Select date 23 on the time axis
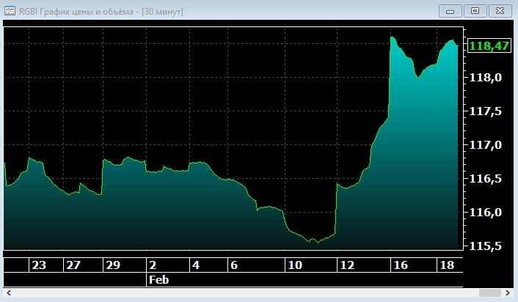Image resolution: width=518 pixels, height=302 pixels. tap(39, 265)
